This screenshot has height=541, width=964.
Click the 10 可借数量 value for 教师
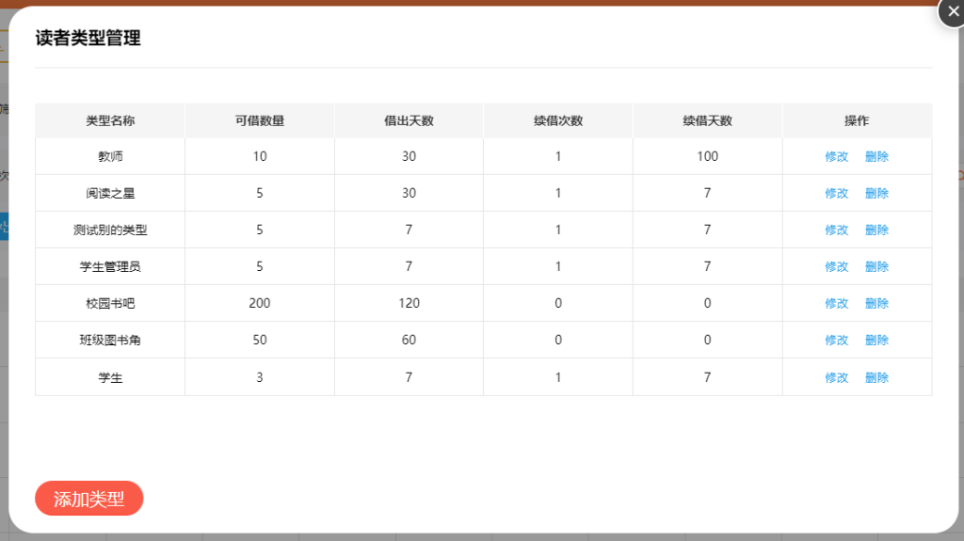pyautogui.click(x=260, y=156)
